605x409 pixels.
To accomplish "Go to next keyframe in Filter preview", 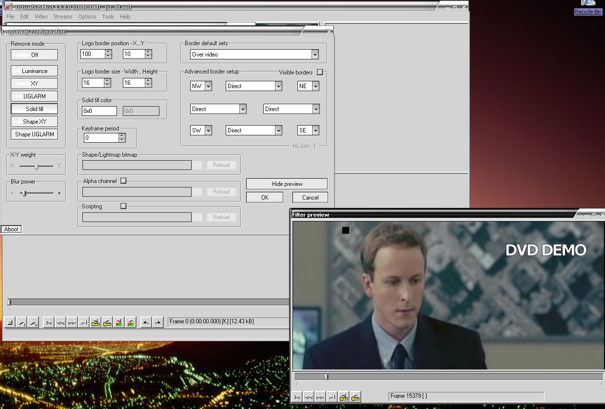I will pos(355,397).
